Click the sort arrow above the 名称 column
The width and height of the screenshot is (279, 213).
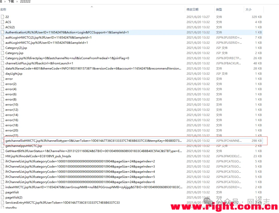[91, 7]
